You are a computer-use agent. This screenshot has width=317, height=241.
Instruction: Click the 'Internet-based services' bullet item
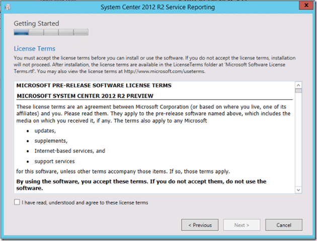69,151
